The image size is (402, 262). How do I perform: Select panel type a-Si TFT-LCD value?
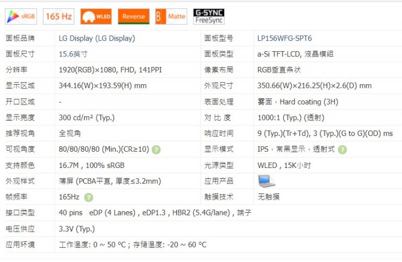click(295, 54)
